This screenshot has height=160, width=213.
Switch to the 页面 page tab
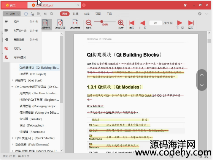coord(98,14)
